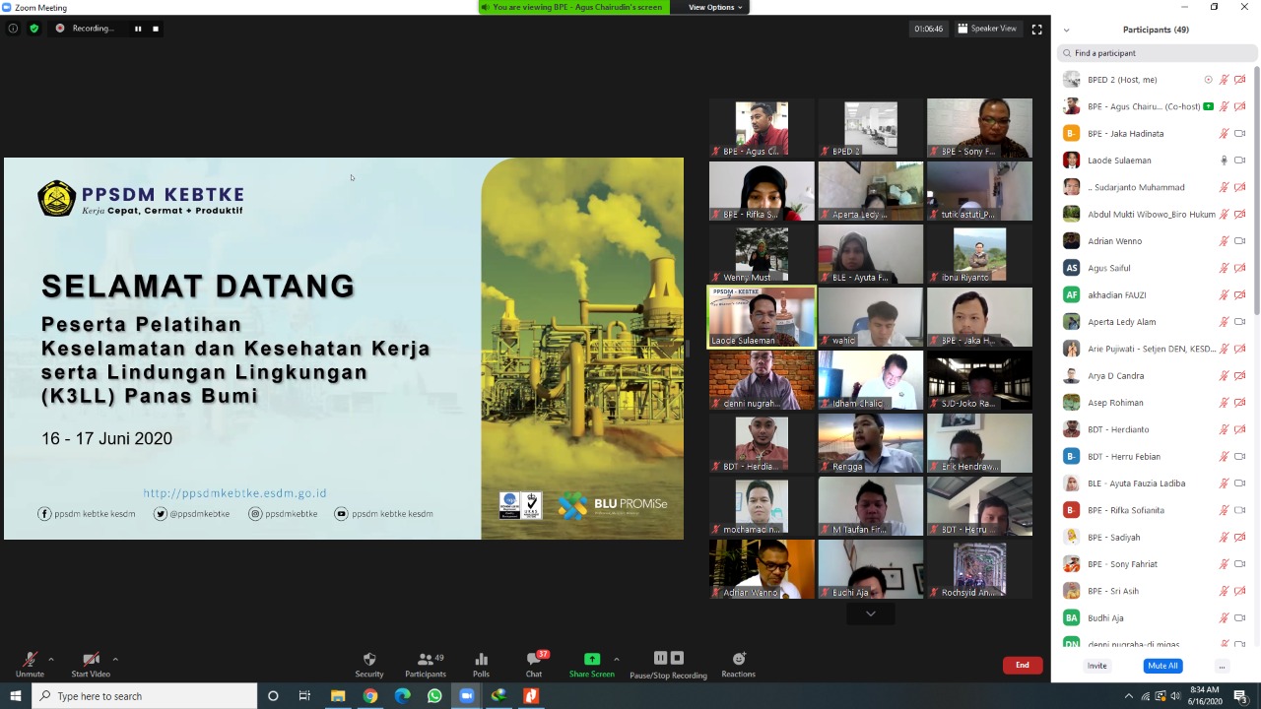Switch to Speaker View
This screenshot has height=709, width=1261.
(x=986, y=29)
